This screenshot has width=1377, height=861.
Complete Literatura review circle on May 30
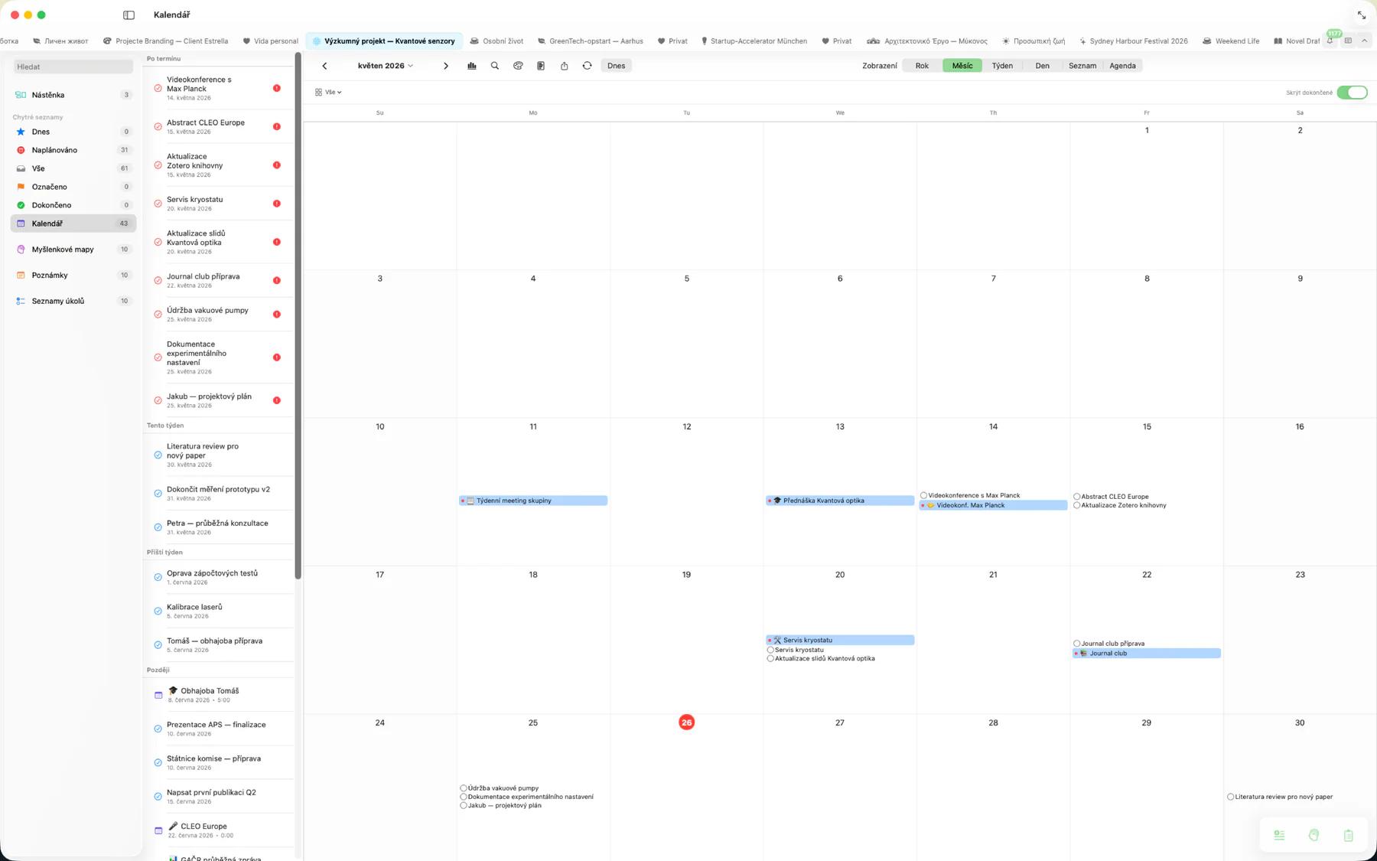pyautogui.click(x=1230, y=797)
